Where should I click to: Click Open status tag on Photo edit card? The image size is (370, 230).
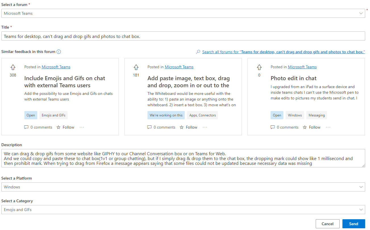(277, 115)
